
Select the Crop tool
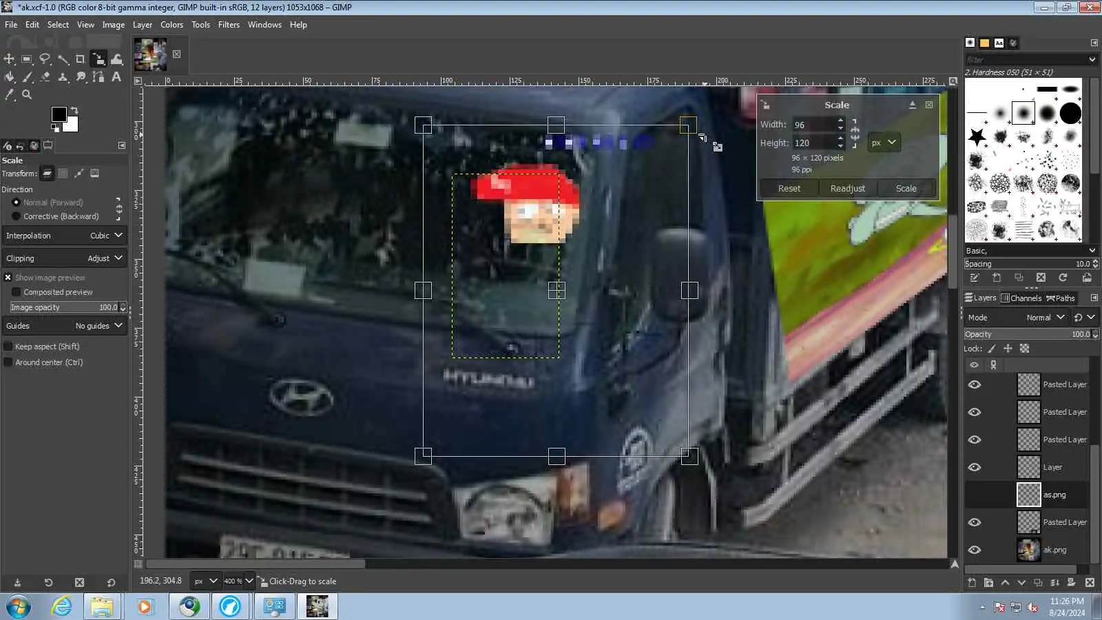tap(81, 59)
